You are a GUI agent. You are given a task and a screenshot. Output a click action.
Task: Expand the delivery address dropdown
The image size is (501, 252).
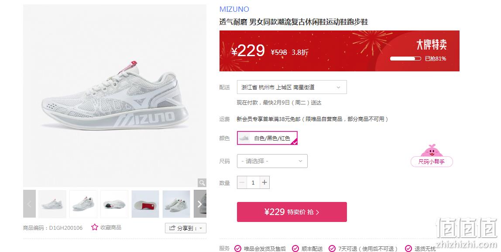[x=292, y=87]
